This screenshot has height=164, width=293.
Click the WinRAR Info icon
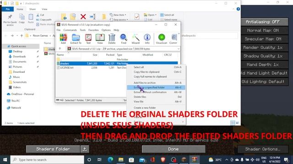pos(147,39)
